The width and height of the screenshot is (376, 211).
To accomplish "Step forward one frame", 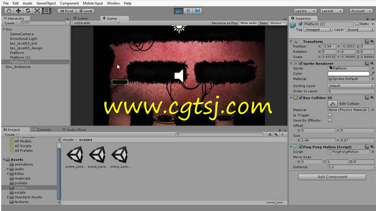I will pos(197,11).
